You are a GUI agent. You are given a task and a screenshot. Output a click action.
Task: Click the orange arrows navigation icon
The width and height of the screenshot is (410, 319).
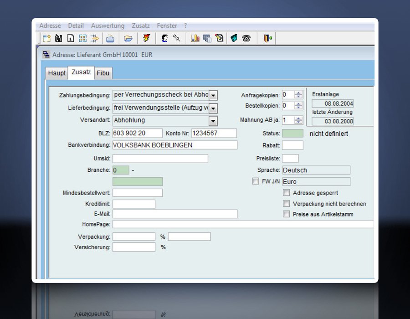pos(95,38)
